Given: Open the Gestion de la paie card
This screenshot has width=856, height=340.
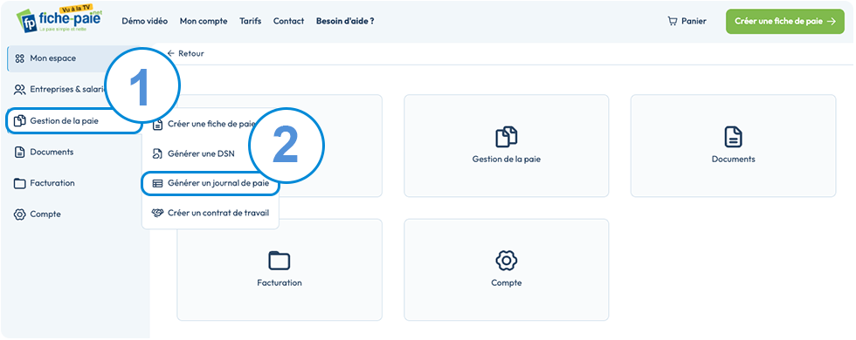Looking at the screenshot, I should pyautogui.click(x=506, y=146).
